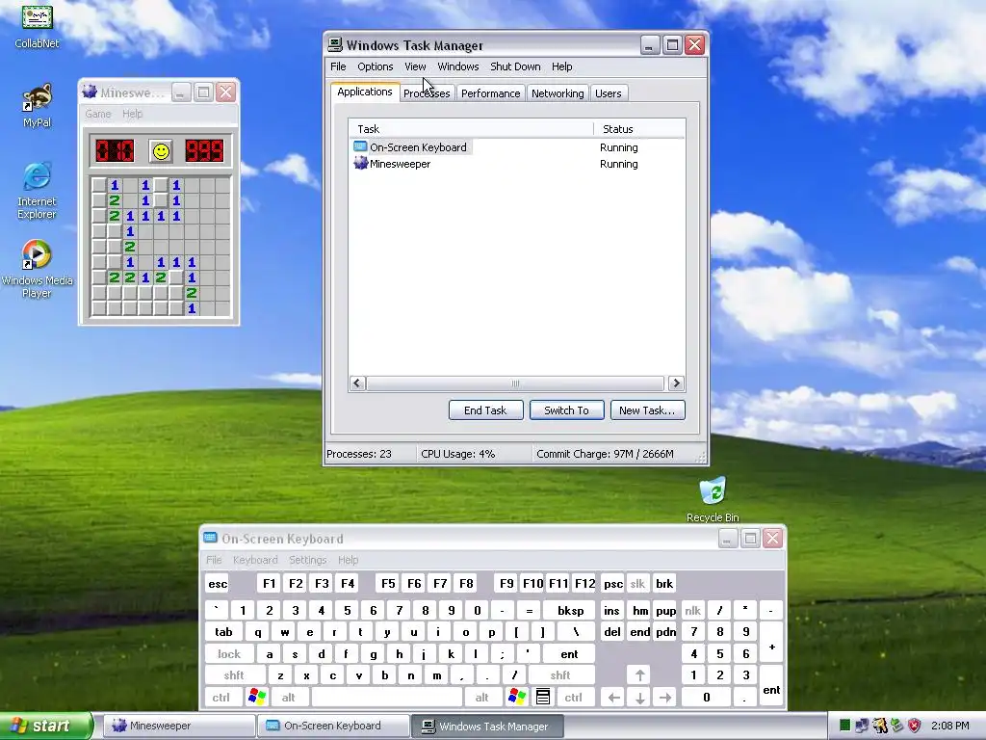Click the task list scroll right arrow
Viewport: 986px width, 740px height.
[x=676, y=383]
